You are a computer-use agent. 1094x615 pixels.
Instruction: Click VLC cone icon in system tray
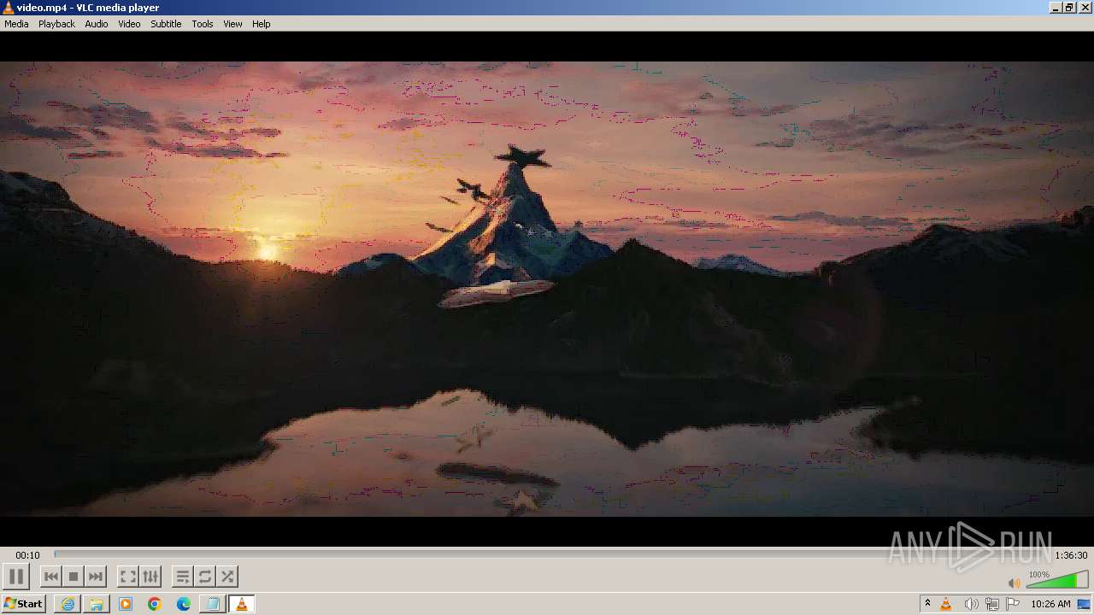click(946, 604)
